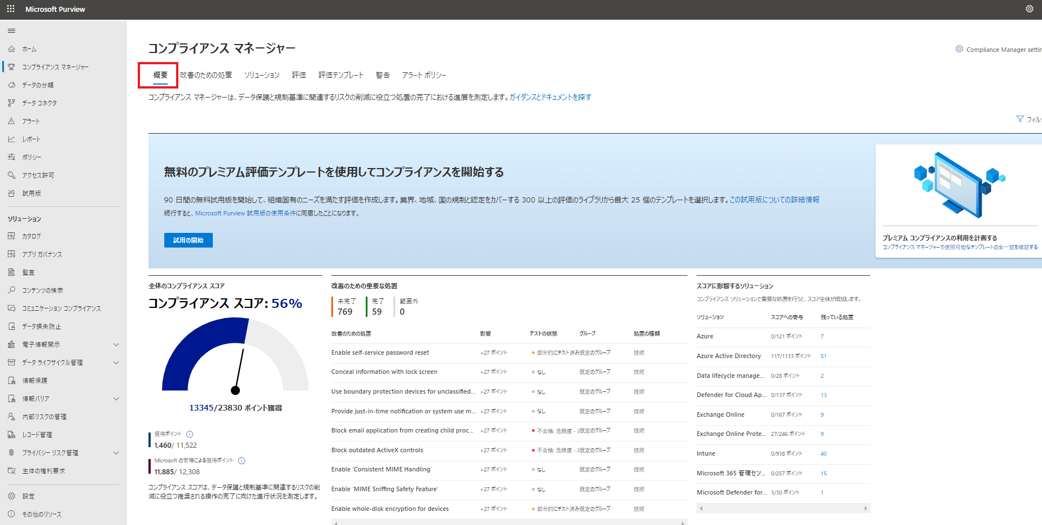Switch to the 改善のための処置 tab
The height and width of the screenshot is (525, 1042).
tap(206, 75)
